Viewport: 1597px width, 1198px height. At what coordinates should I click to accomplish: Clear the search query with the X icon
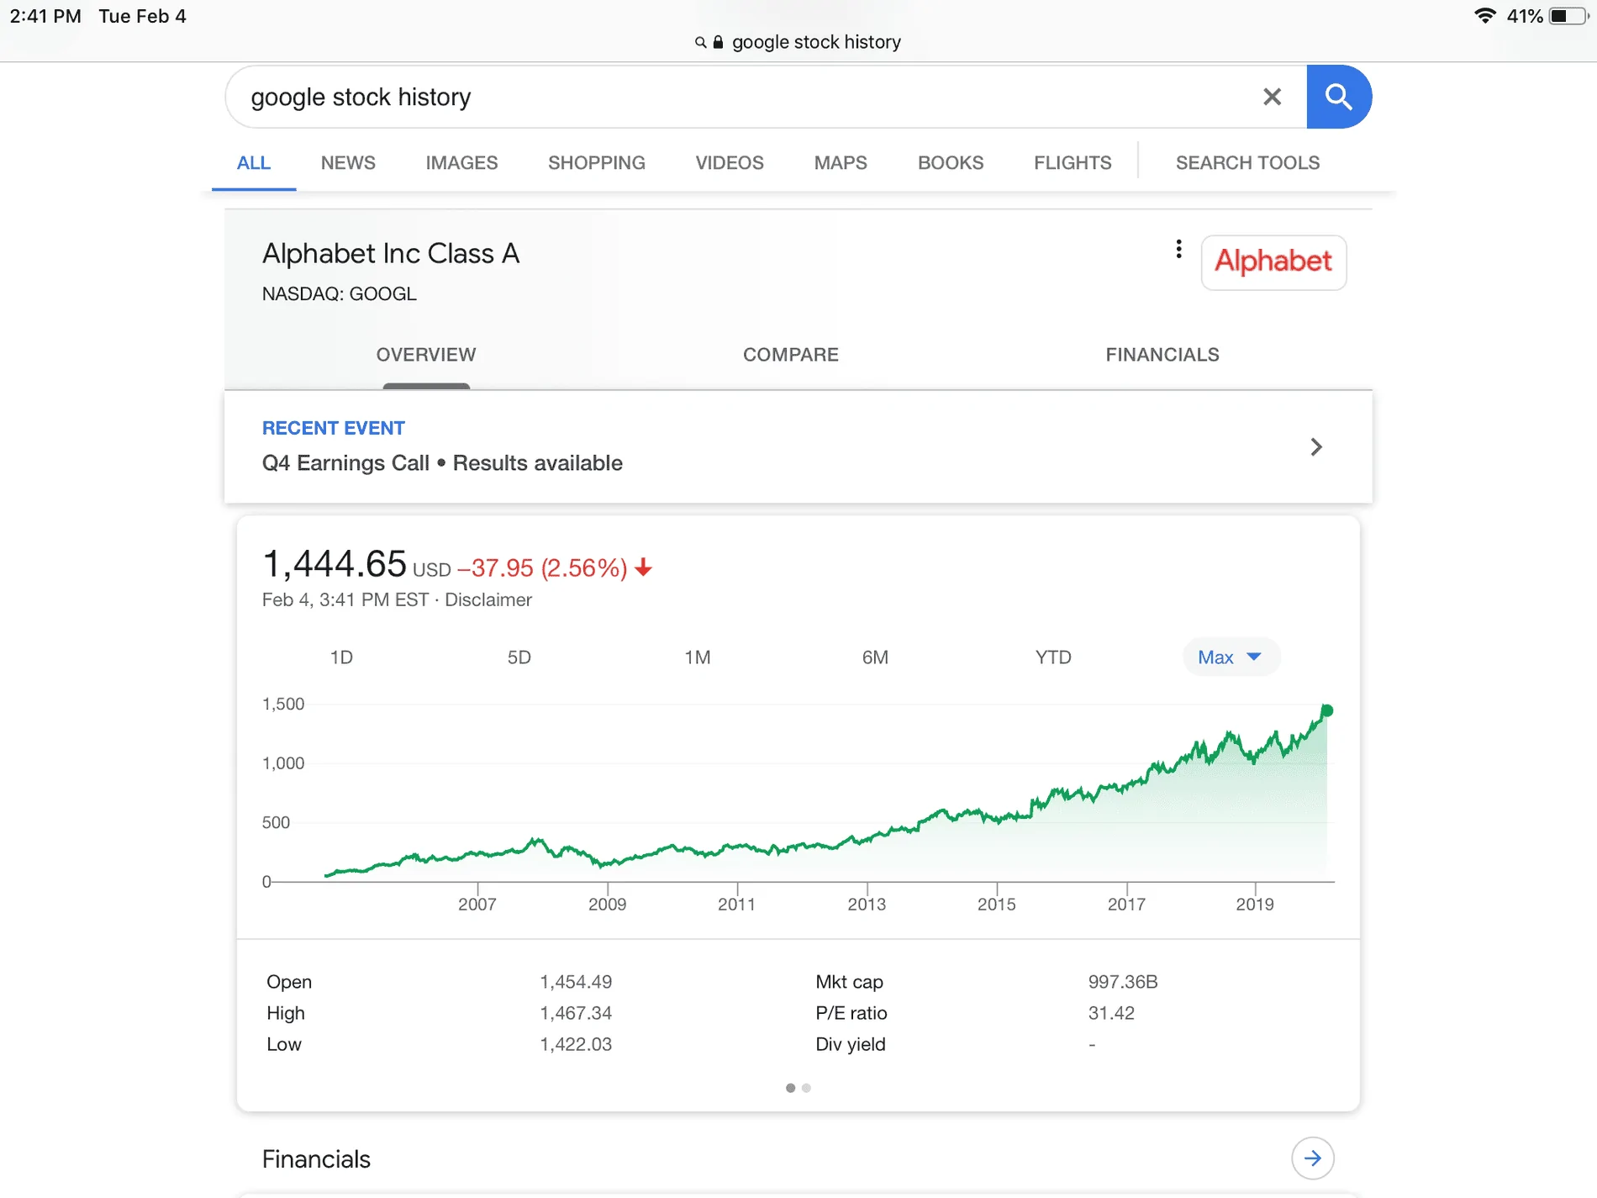pos(1272,96)
